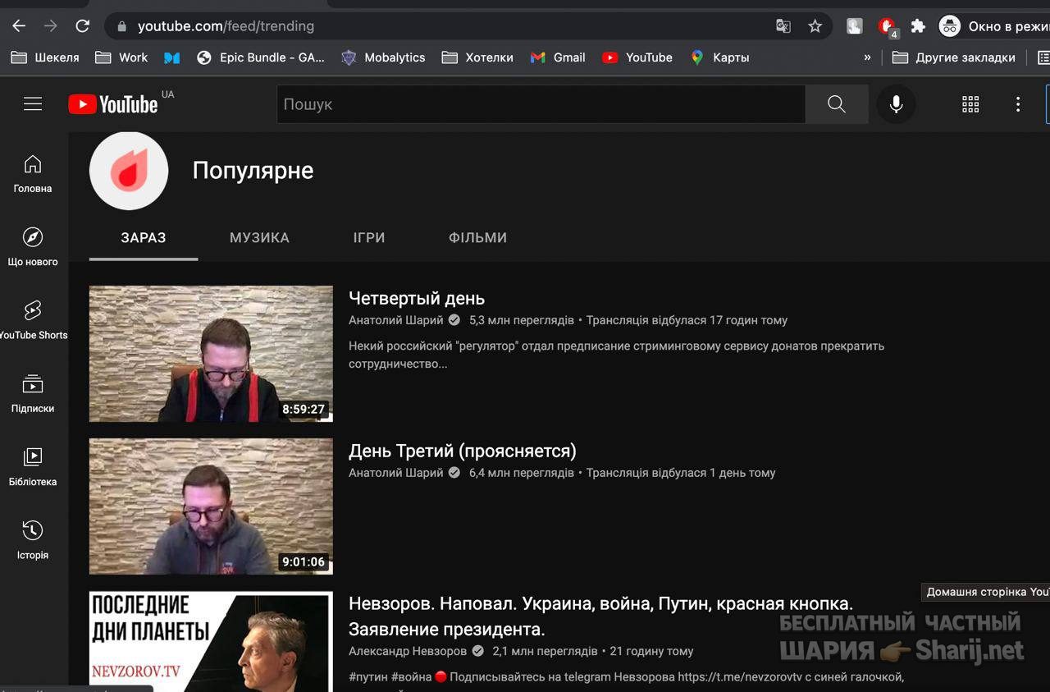Click the Популярне trending flame avatar
The image size is (1050, 692).
coord(129,171)
